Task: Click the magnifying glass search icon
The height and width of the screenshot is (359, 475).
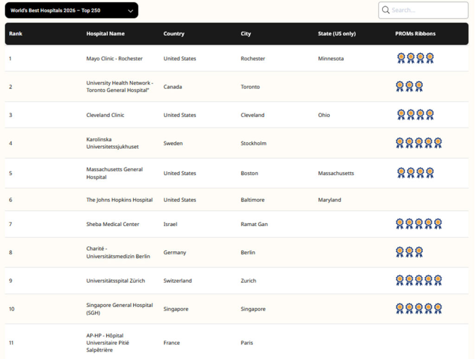Action: pos(385,10)
